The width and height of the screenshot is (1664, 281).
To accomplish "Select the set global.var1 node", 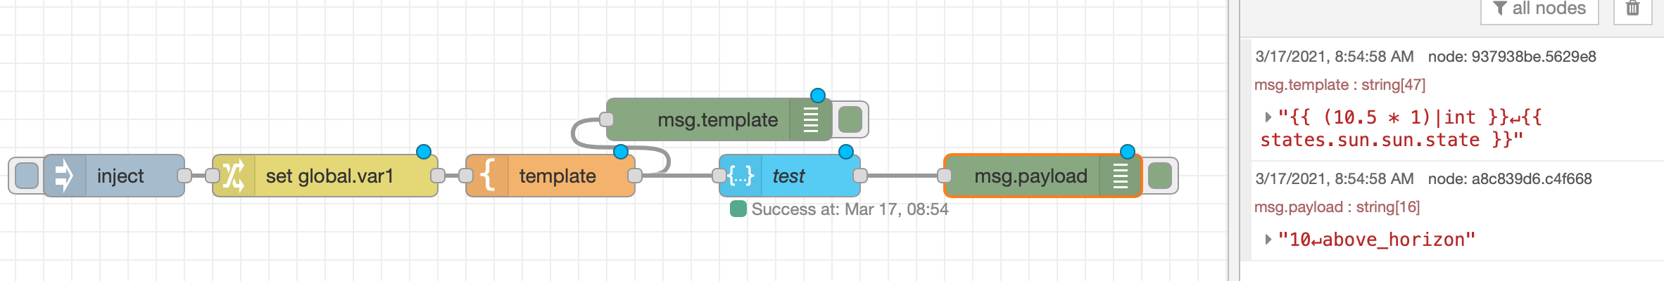I will click(329, 176).
